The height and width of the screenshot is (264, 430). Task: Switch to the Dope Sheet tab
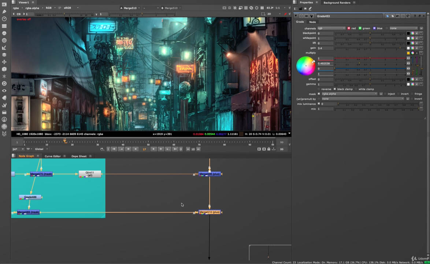79,156
